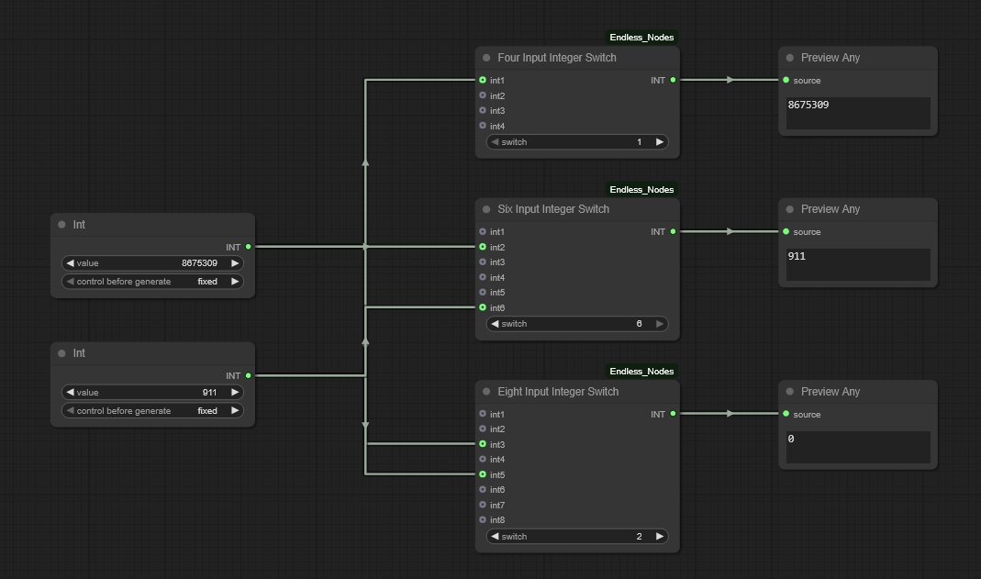
Task: Decrease the switch value on Six Input Integer Switch
Action: pyautogui.click(x=496, y=324)
